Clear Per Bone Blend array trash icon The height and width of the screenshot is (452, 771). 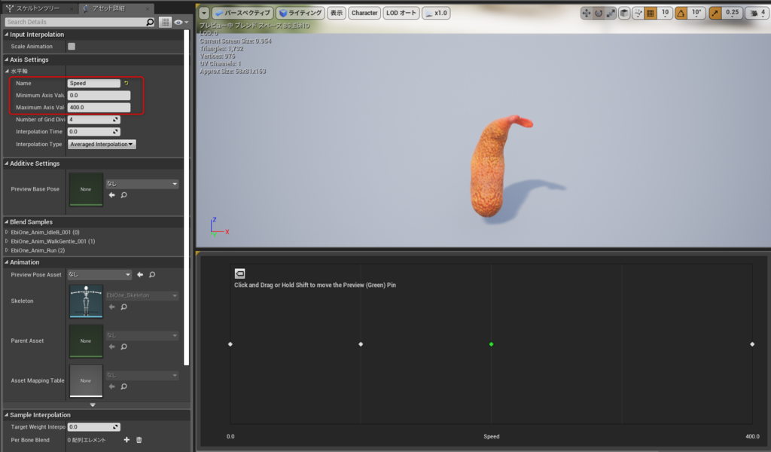(x=139, y=440)
